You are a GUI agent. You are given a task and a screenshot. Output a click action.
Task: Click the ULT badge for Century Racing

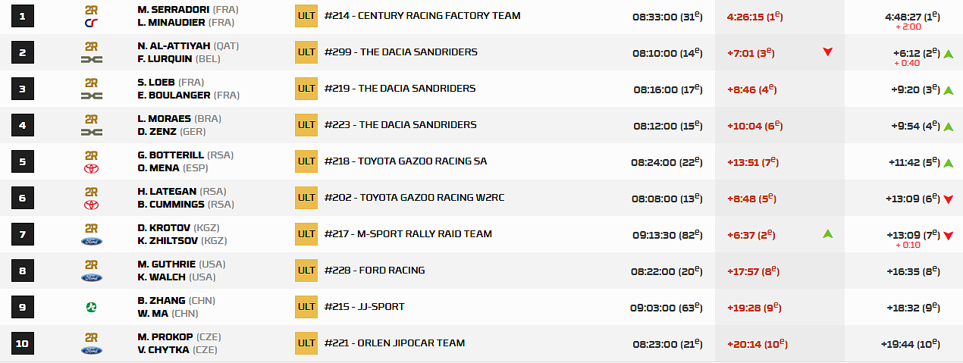pyautogui.click(x=306, y=16)
